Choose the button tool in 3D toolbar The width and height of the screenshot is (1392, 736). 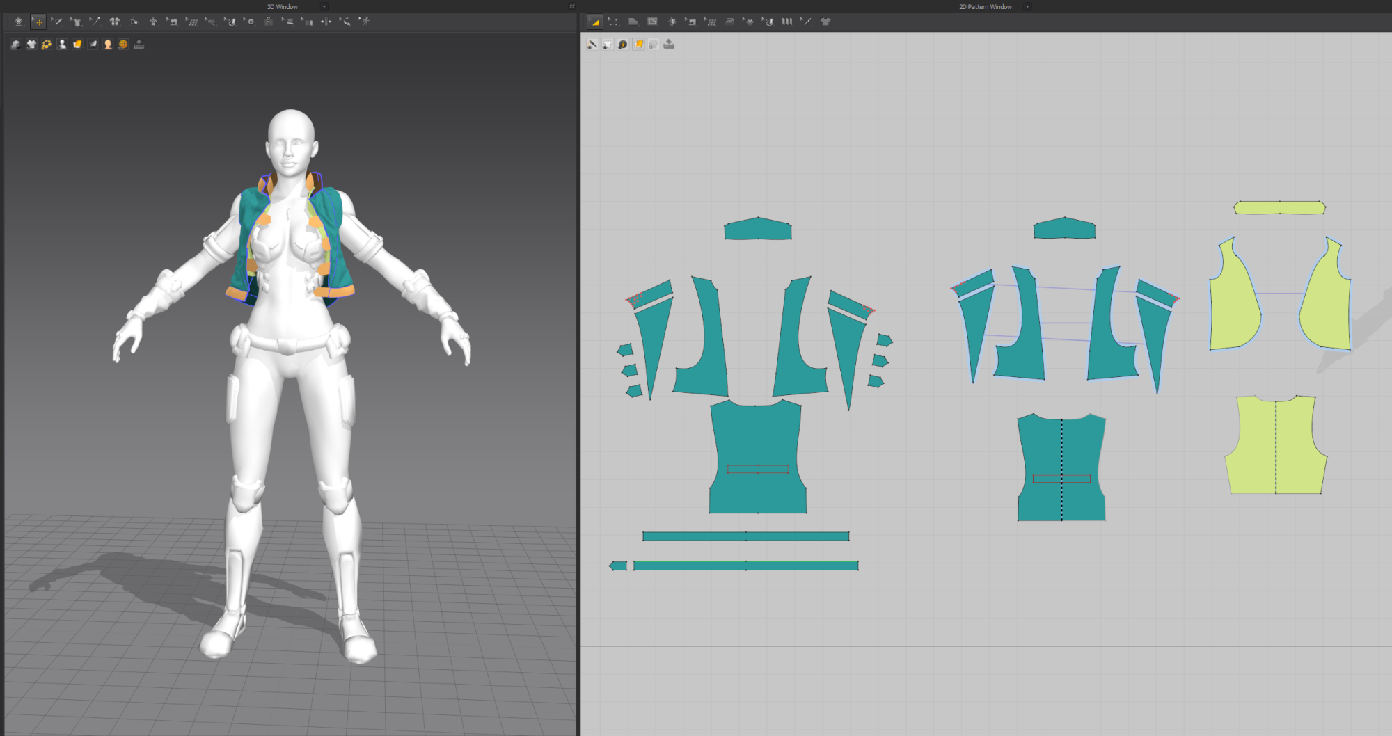point(249,22)
